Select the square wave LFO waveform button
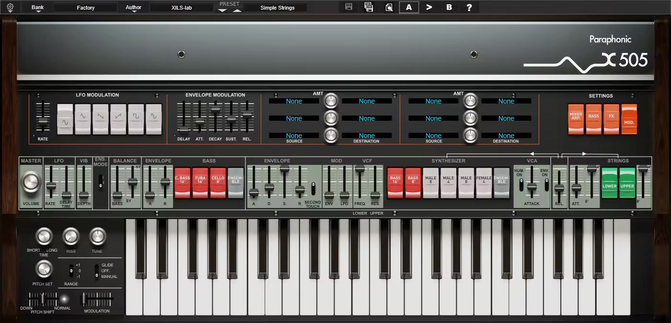This screenshot has height=323, width=671. 136,119
